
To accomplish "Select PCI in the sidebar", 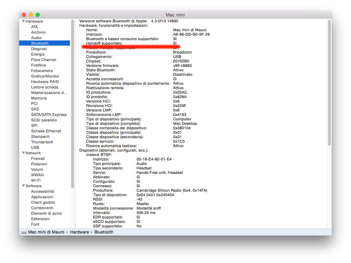I will point(34,104).
